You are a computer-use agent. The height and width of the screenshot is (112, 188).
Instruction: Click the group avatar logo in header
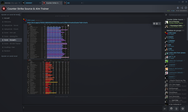tap(4, 9)
